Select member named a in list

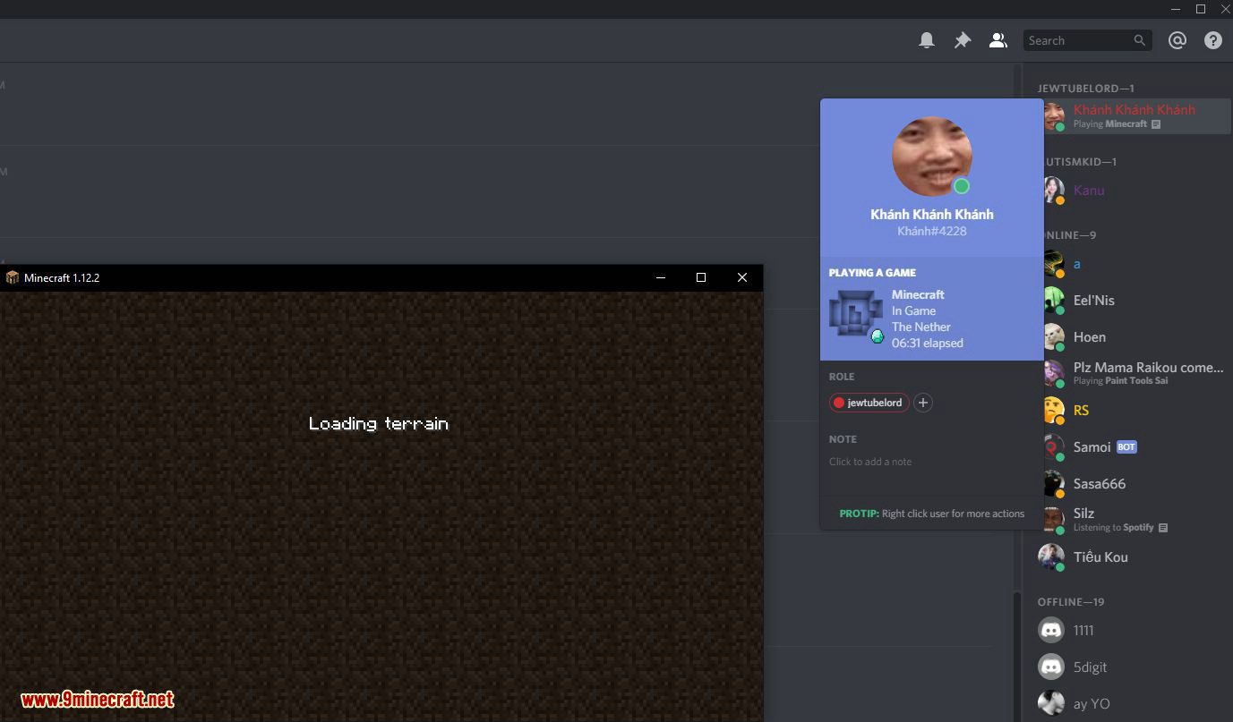(1133, 264)
